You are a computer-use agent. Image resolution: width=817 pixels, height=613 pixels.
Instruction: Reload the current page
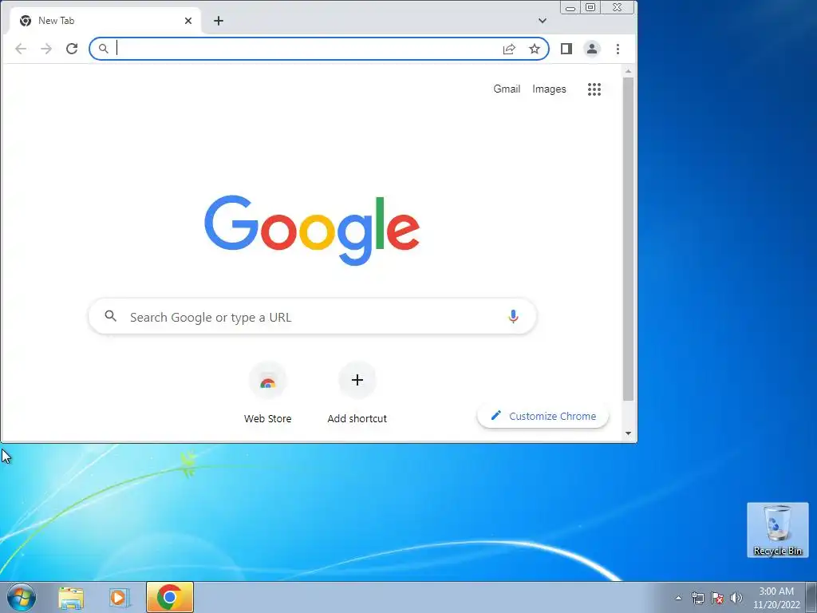tap(72, 49)
